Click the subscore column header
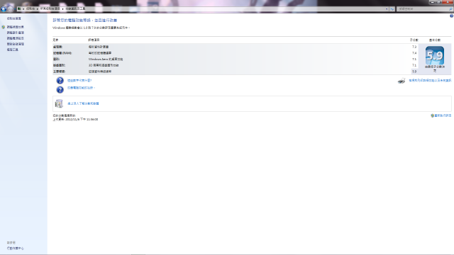 [x=414, y=40]
